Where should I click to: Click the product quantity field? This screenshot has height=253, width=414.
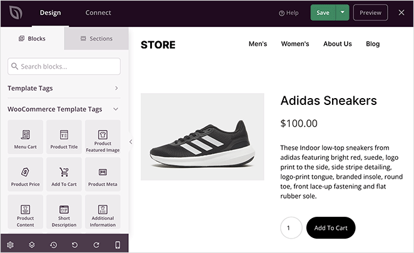[x=291, y=227]
